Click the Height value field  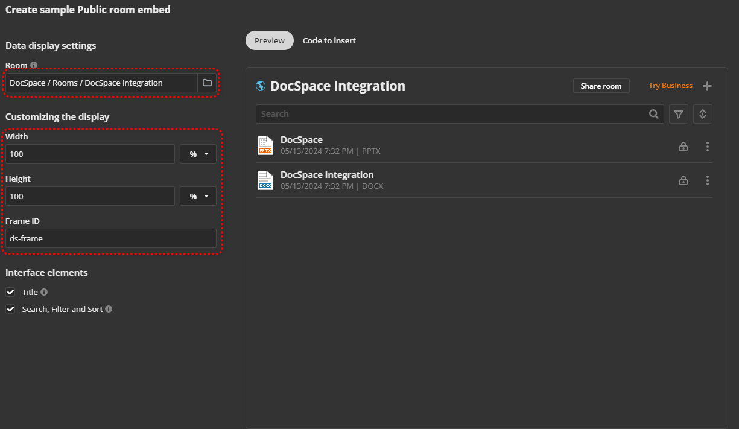coord(90,196)
